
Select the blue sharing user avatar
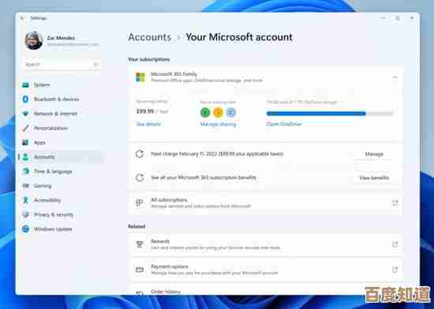tap(231, 112)
